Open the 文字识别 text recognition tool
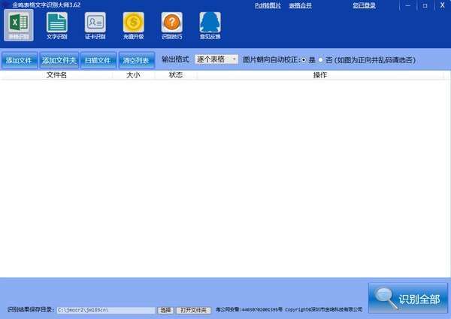Viewport: 451px width, 319px height. [57, 26]
